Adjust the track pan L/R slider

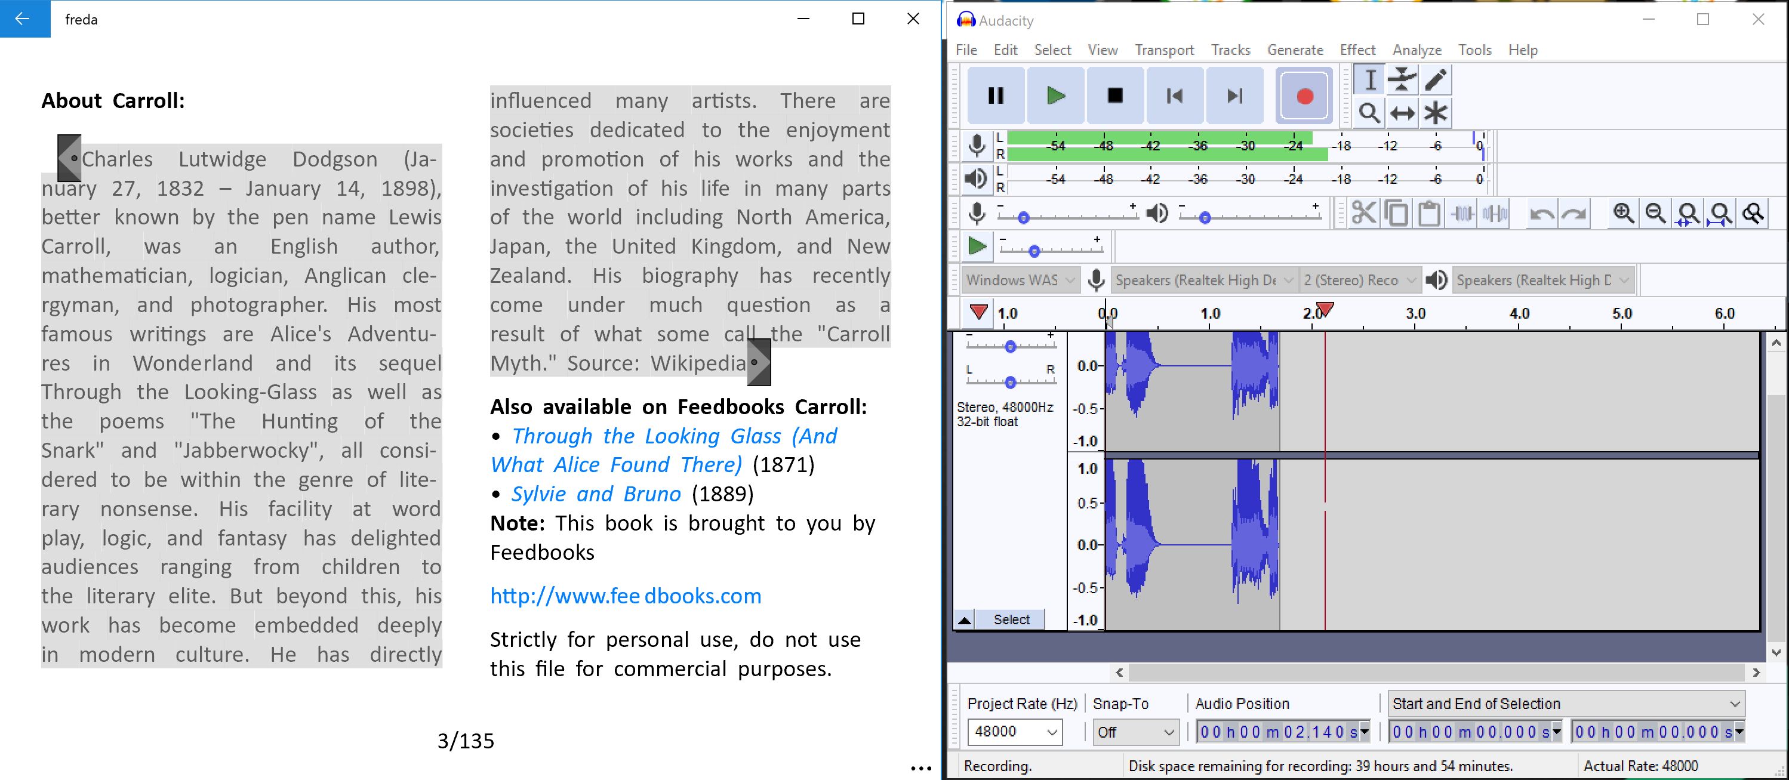(x=1011, y=382)
